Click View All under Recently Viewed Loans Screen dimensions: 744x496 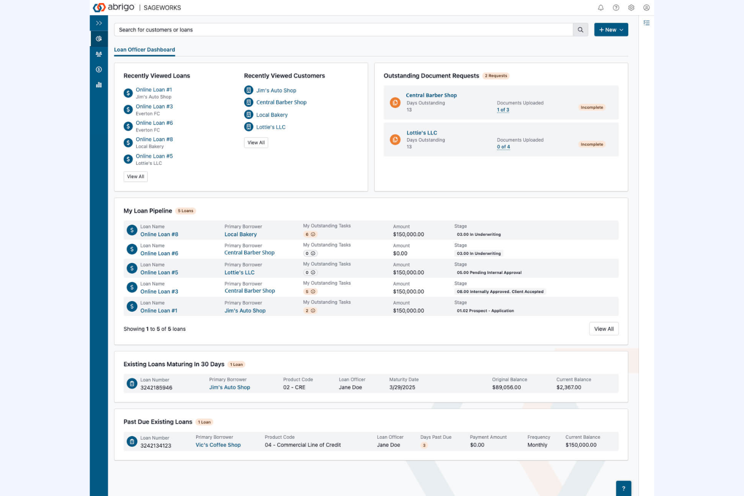click(135, 176)
